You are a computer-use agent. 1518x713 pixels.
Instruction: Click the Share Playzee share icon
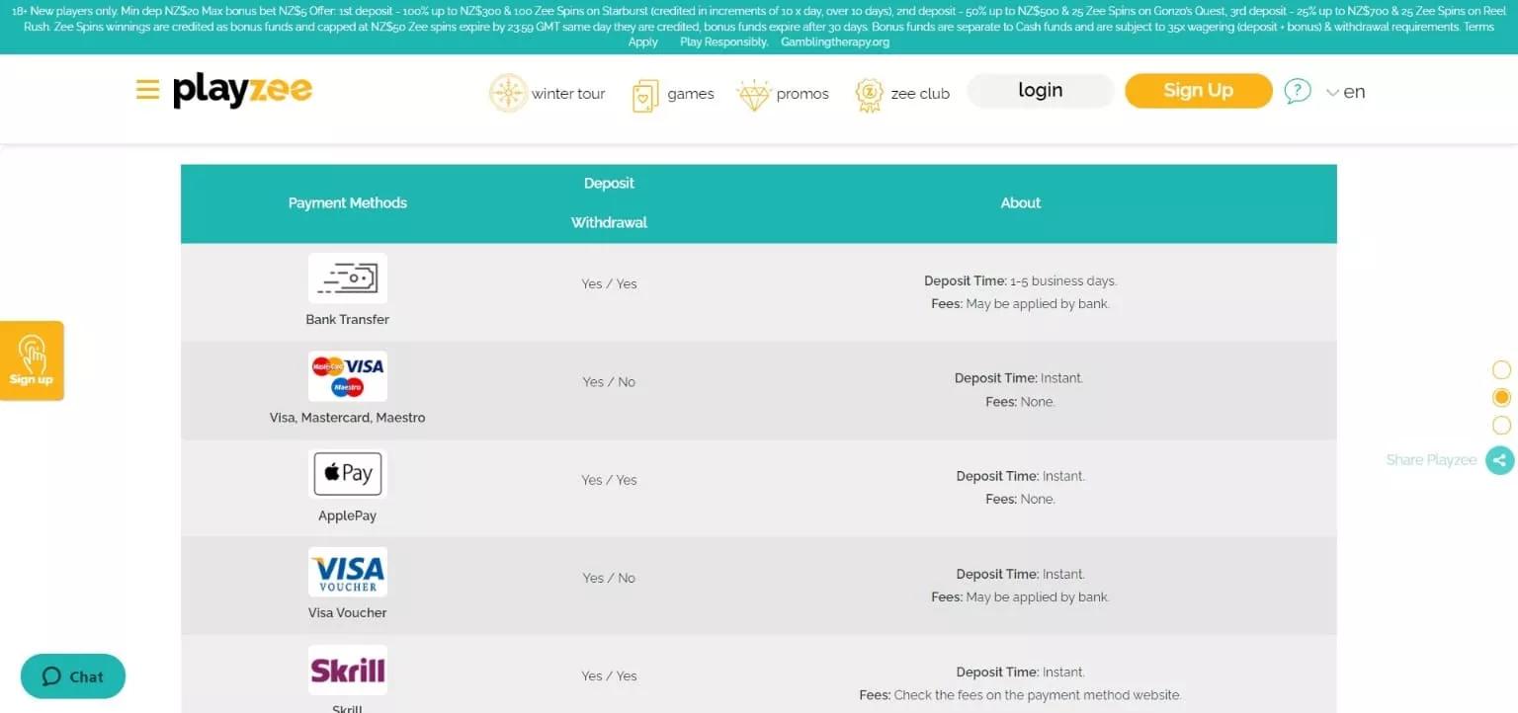(x=1499, y=460)
